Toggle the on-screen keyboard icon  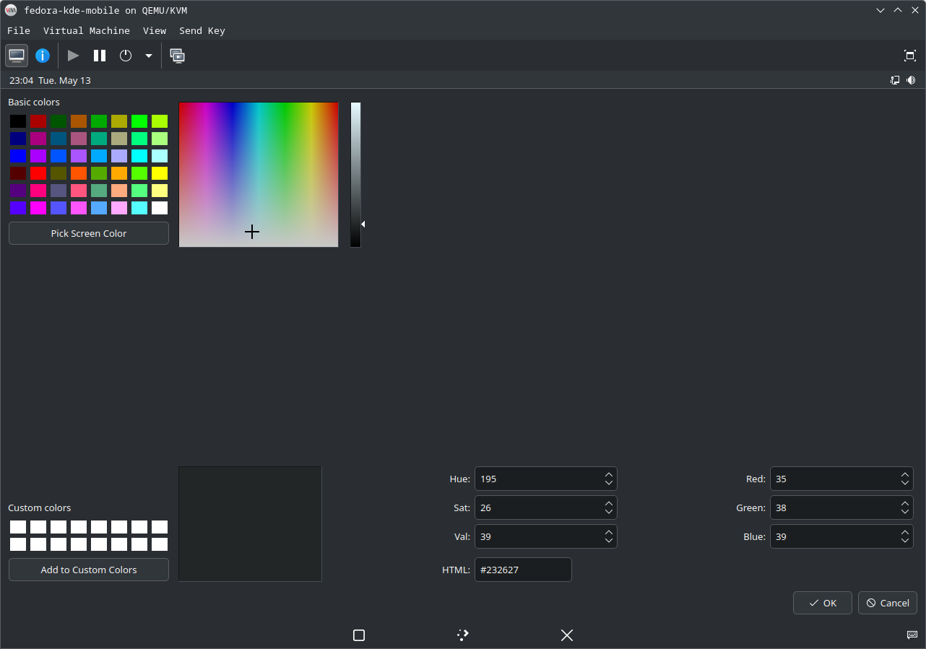pos(912,635)
